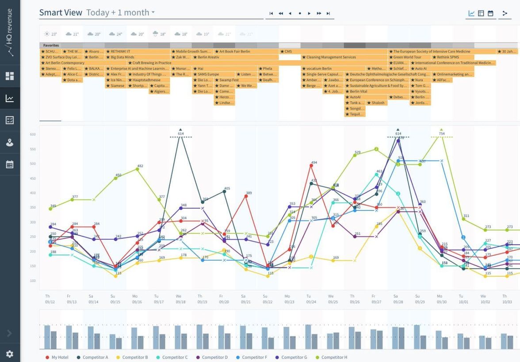Switch to table view icon
Screen dimensions: 520x362
(x=481, y=13)
